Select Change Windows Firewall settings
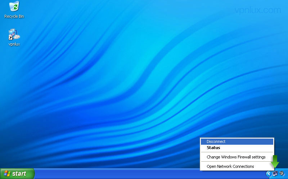This screenshot has height=179, width=288. pos(237,157)
